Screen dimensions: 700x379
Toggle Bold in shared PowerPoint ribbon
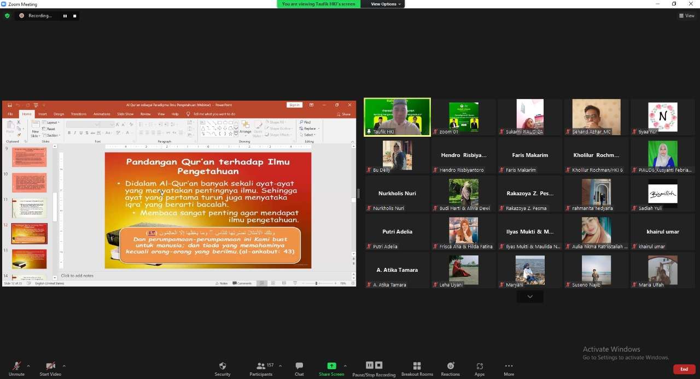(x=69, y=133)
